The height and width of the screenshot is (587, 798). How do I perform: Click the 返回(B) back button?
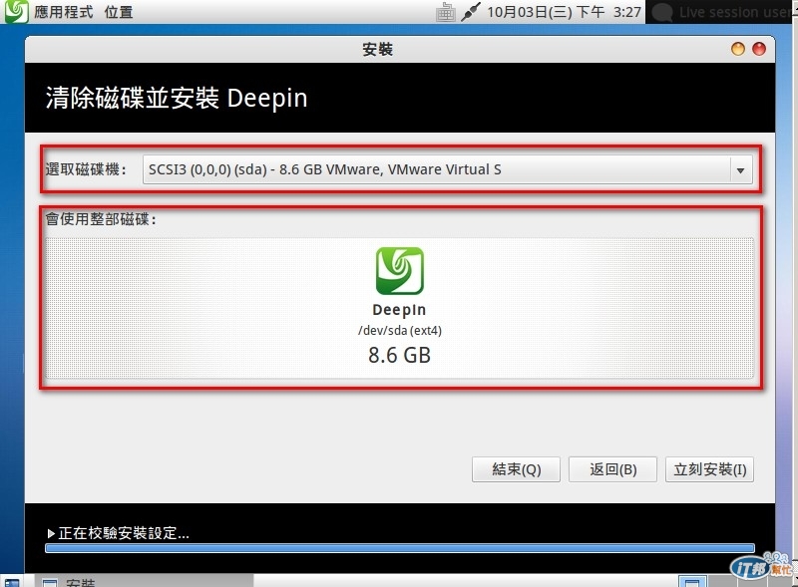(612, 469)
